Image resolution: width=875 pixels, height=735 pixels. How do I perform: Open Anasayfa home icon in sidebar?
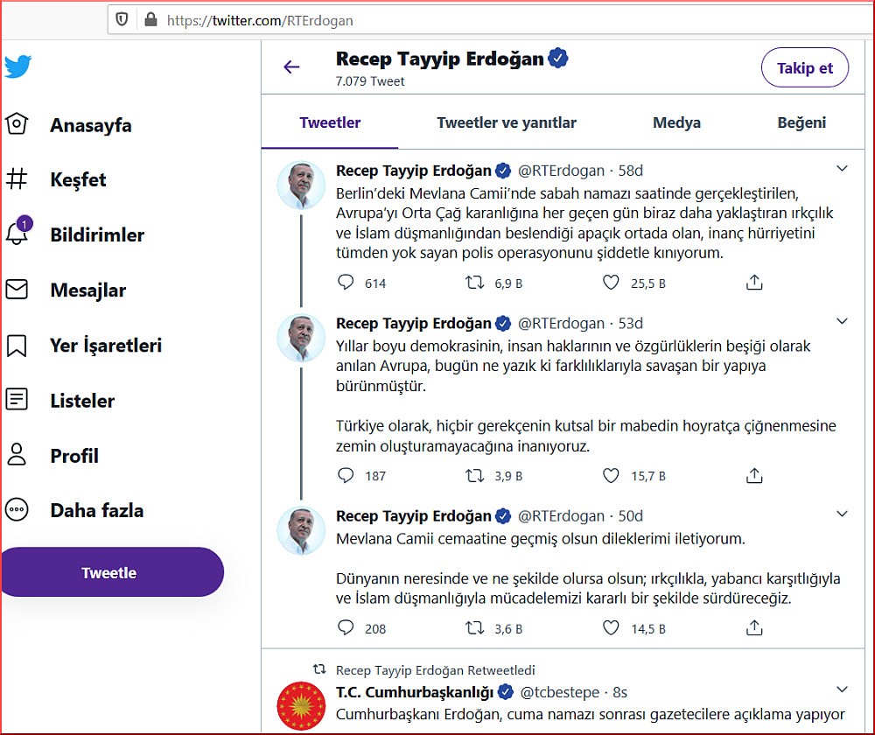(17, 124)
